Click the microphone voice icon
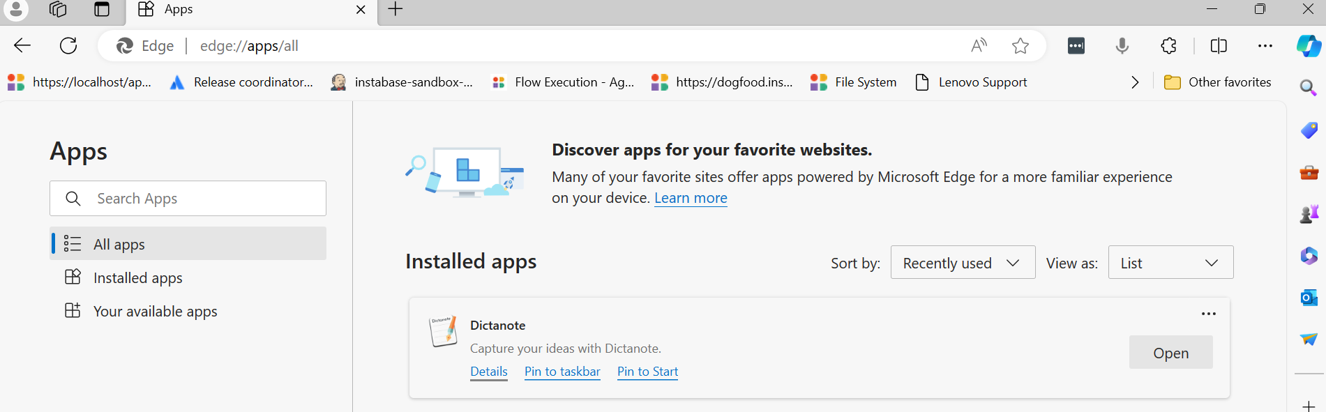The image size is (1326, 412). (1122, 46)
